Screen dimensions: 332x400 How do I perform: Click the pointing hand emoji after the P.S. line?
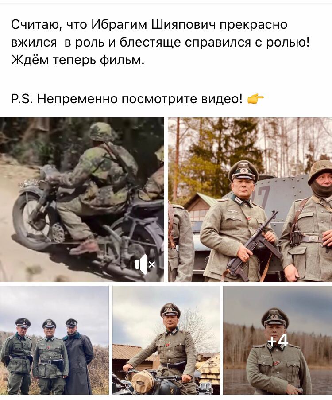click(x=255, y=99)
